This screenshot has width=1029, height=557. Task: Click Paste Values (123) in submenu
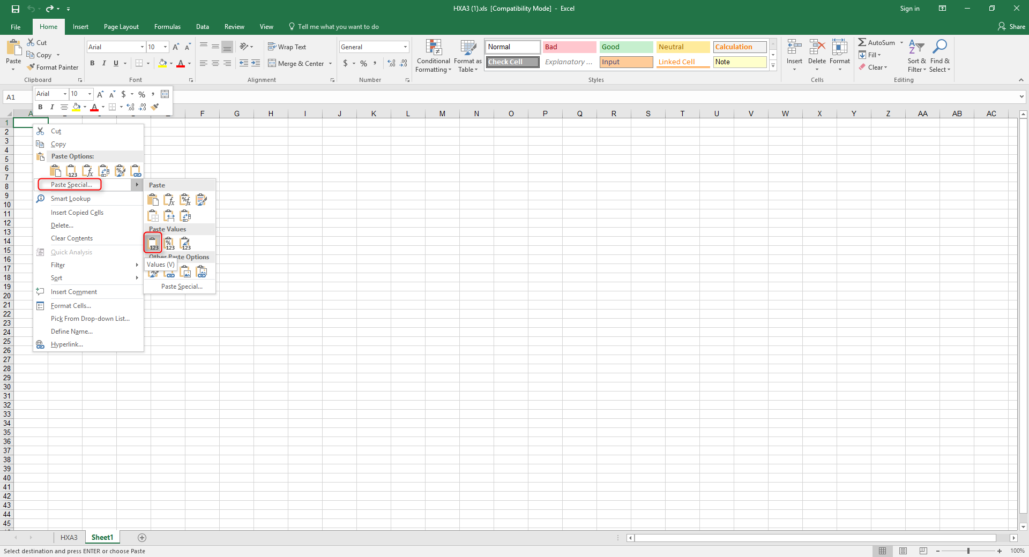coord(153,243)
